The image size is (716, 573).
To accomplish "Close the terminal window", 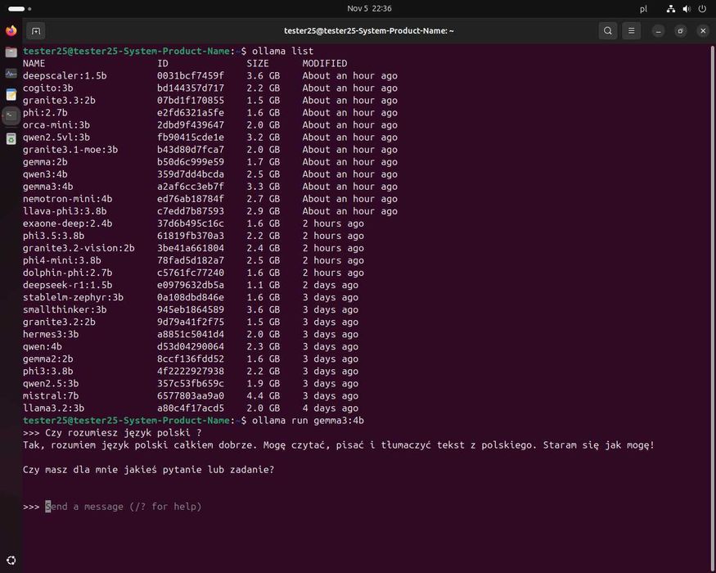I will [703, 31].
